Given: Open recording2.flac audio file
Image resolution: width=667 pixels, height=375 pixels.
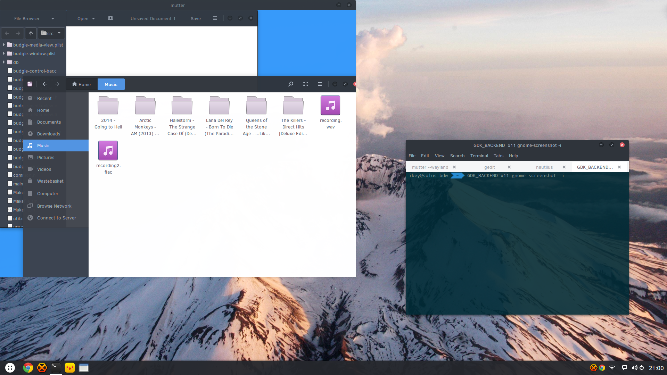Looking at the screenshot, I should click(108, 158).
